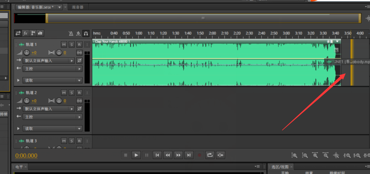
Task: Select the 电平 panel tab
Action: point(19,167)
